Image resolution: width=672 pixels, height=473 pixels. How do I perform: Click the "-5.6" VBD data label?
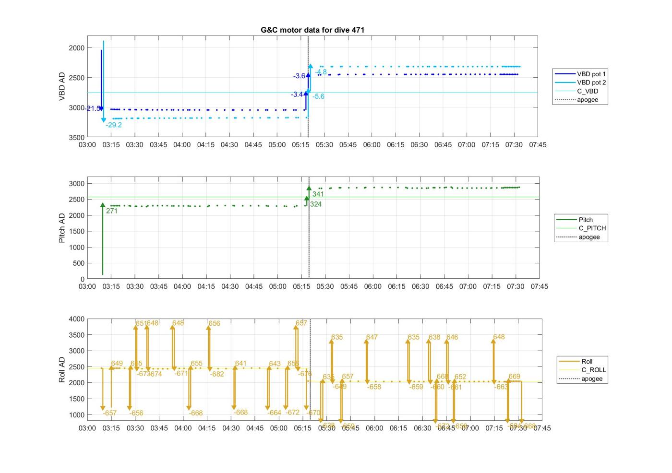coord(318,96)
